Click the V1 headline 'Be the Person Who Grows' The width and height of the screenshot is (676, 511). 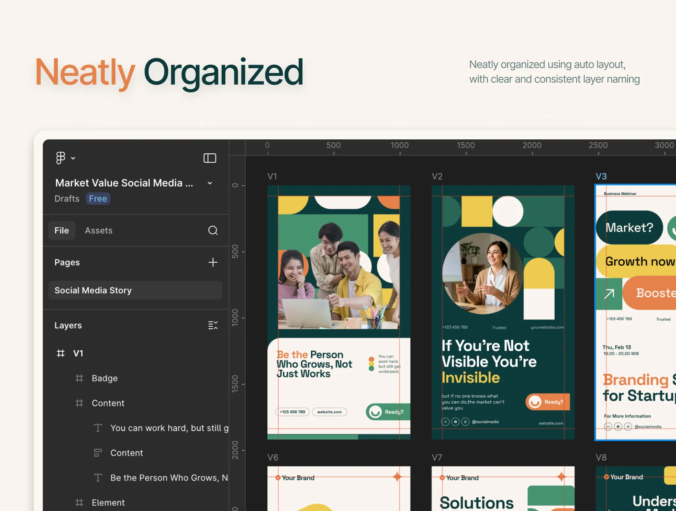pyautogui.click(x=314, y=364)
